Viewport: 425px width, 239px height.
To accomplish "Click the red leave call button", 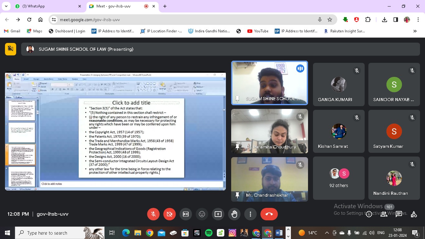I will 269,214.
